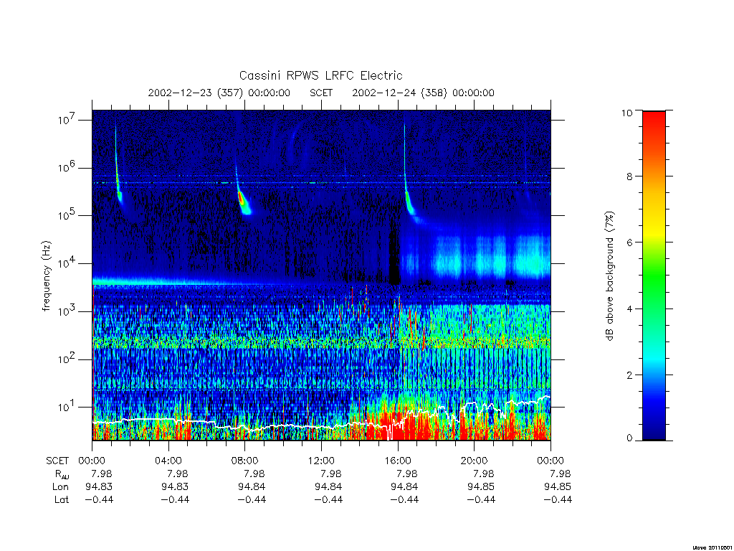The image size is (734, 551).
Task: Click the 10^5 tick label on frequency axis
Action: 67,215
